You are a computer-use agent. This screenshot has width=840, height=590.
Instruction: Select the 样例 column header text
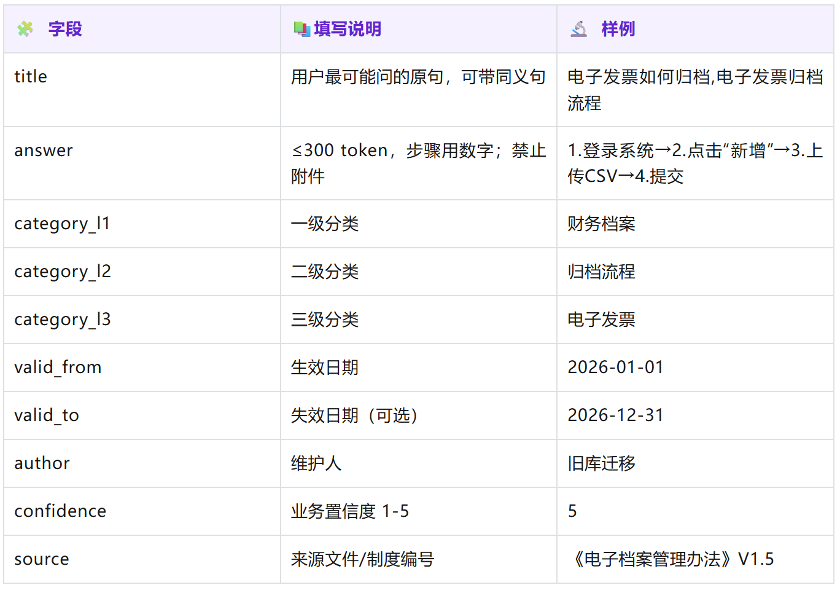[x=618, y=29]
